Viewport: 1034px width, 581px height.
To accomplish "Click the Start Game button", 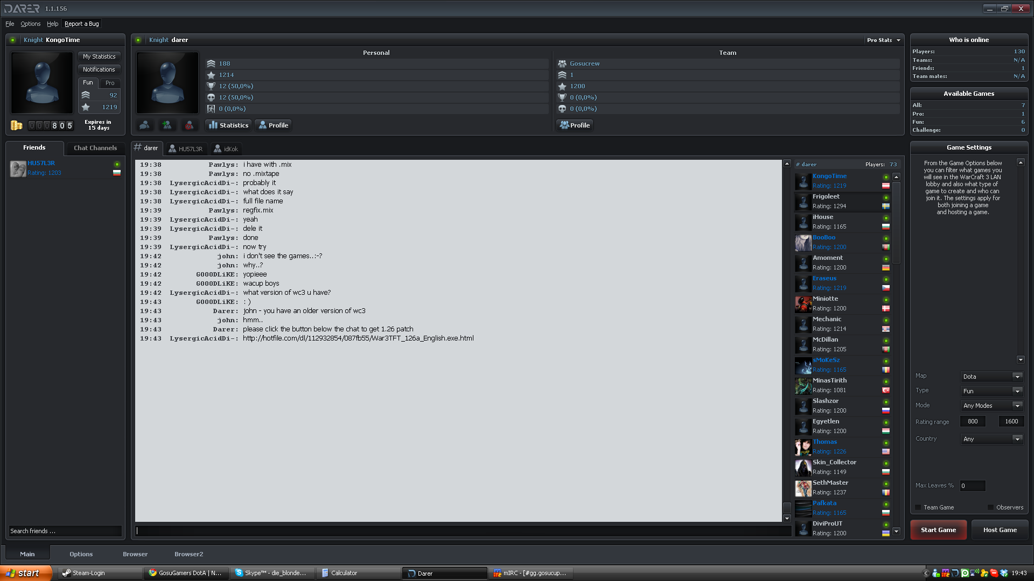I will [x=938, y=530].
